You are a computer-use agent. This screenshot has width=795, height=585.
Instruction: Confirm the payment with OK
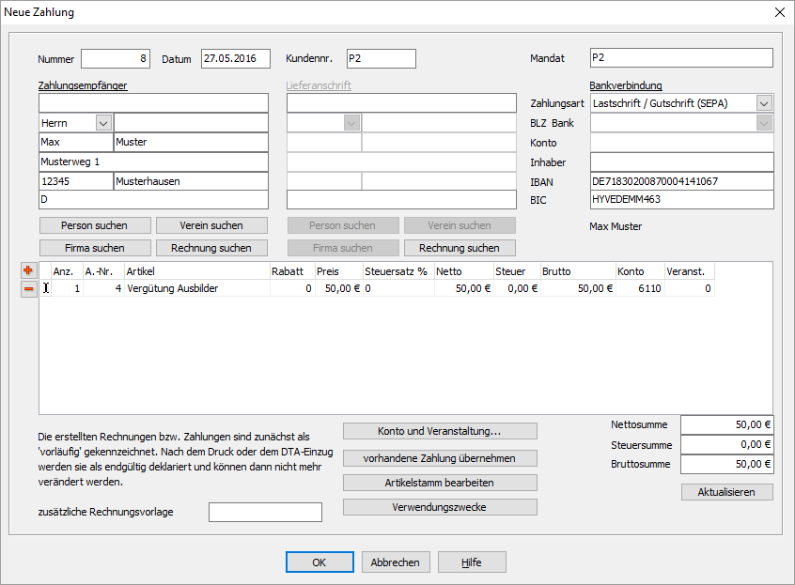(320, 562)
